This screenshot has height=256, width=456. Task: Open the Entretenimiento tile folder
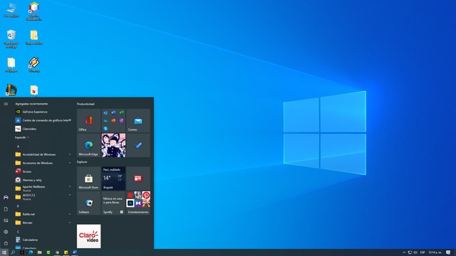click(x=138, y=203)
